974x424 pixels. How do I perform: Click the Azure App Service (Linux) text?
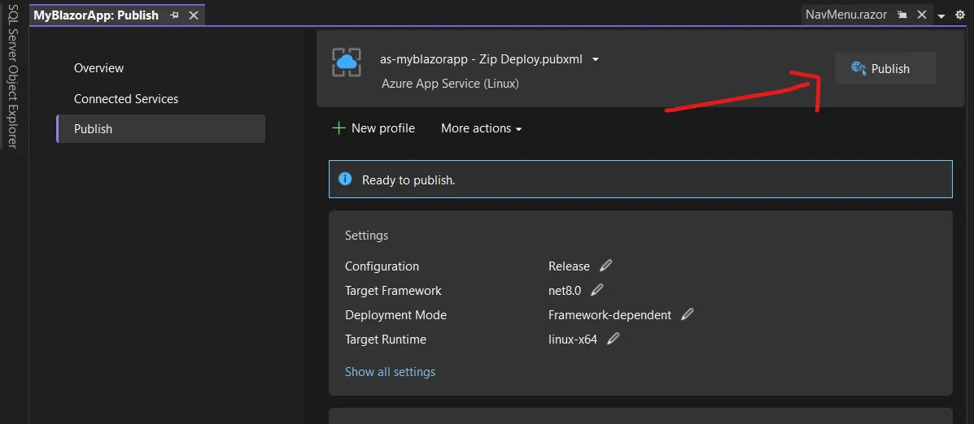[x=450, y=84]
